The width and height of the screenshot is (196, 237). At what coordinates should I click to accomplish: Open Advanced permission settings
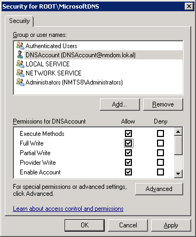coord(159,189)
